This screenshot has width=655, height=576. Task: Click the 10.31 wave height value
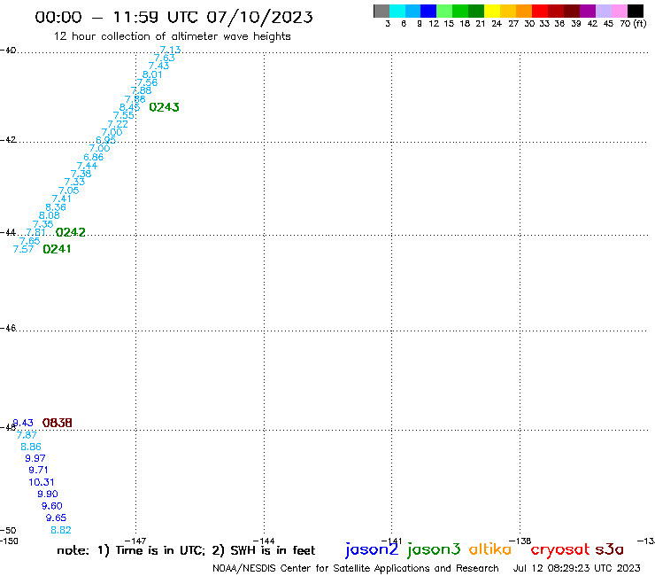tap(42, 482)
